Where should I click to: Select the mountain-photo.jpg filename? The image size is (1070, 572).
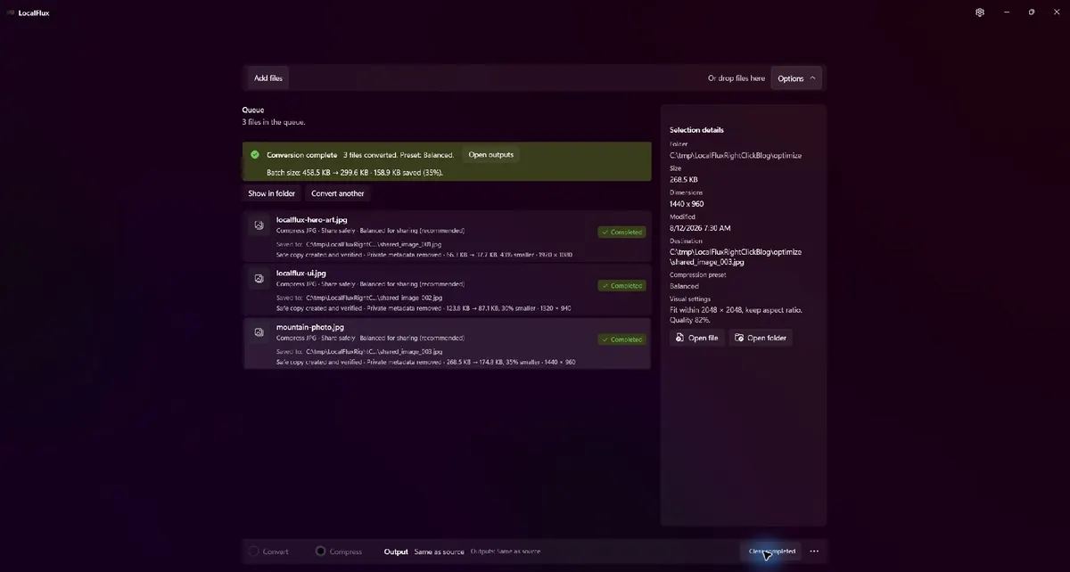[x=310, y=327]
